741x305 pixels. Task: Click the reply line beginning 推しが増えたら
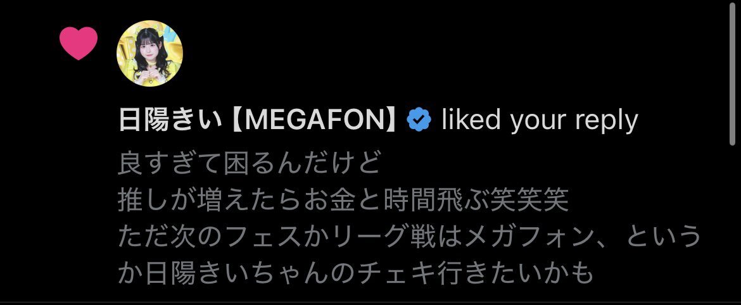(343, 201)
